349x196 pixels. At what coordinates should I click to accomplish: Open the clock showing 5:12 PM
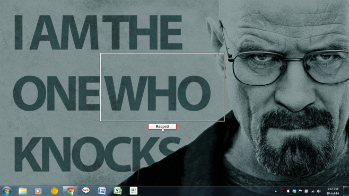(x=333, y=191)
